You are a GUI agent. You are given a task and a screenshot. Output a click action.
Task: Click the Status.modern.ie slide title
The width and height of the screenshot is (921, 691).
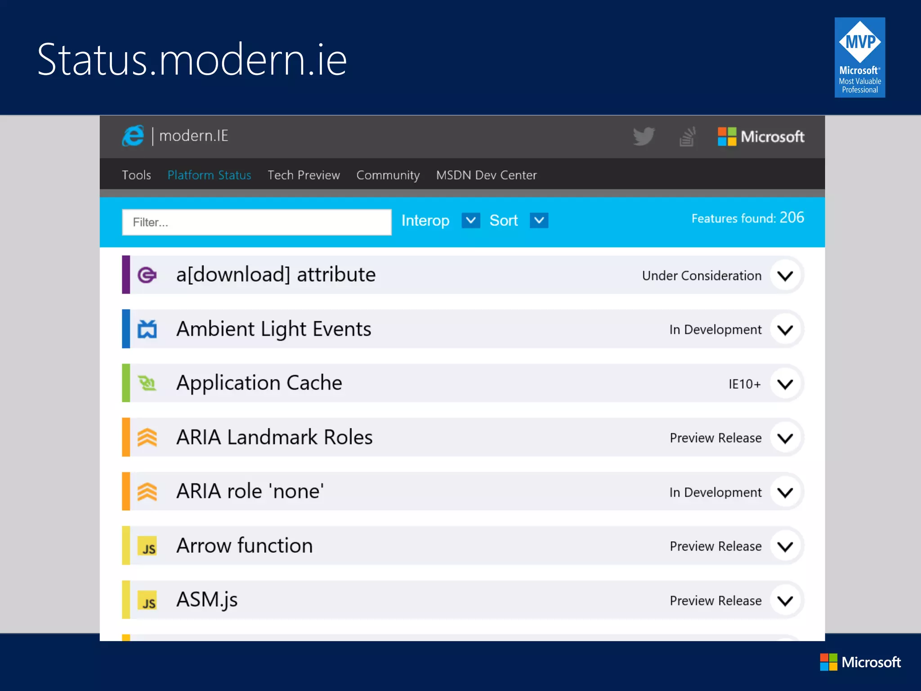(x=192, y=59)
